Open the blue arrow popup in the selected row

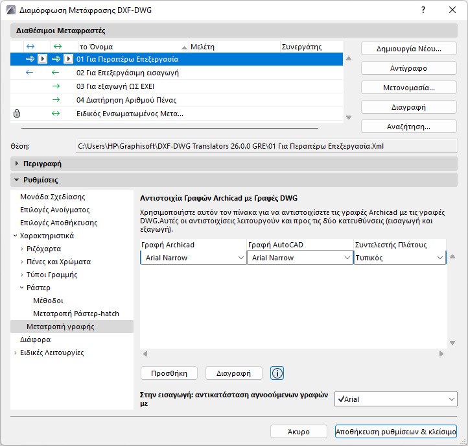coord(42,59)
